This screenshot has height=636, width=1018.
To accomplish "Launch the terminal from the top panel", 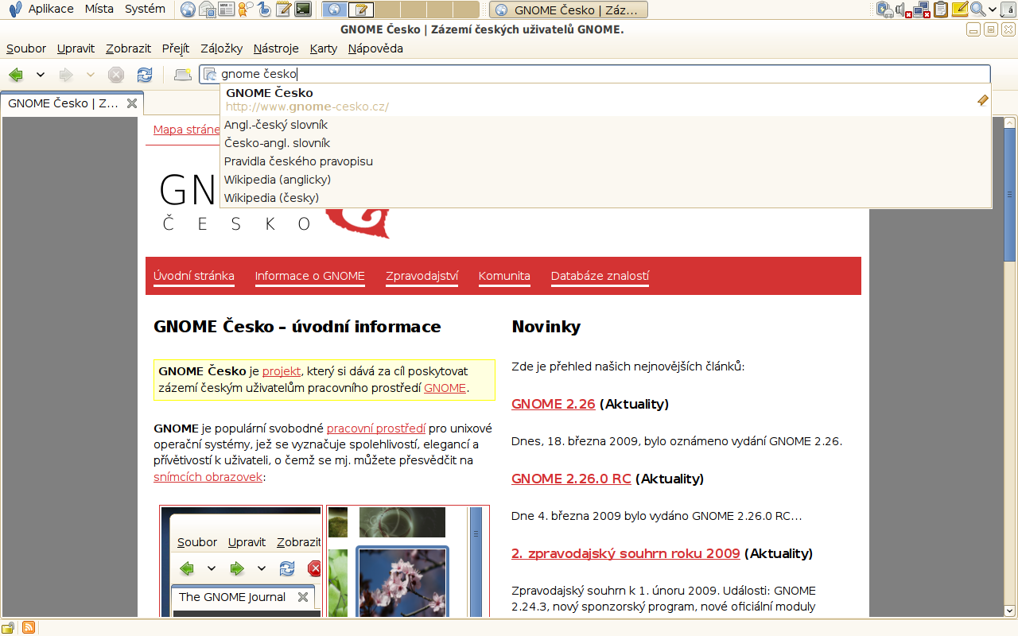I will pos(302,10).
